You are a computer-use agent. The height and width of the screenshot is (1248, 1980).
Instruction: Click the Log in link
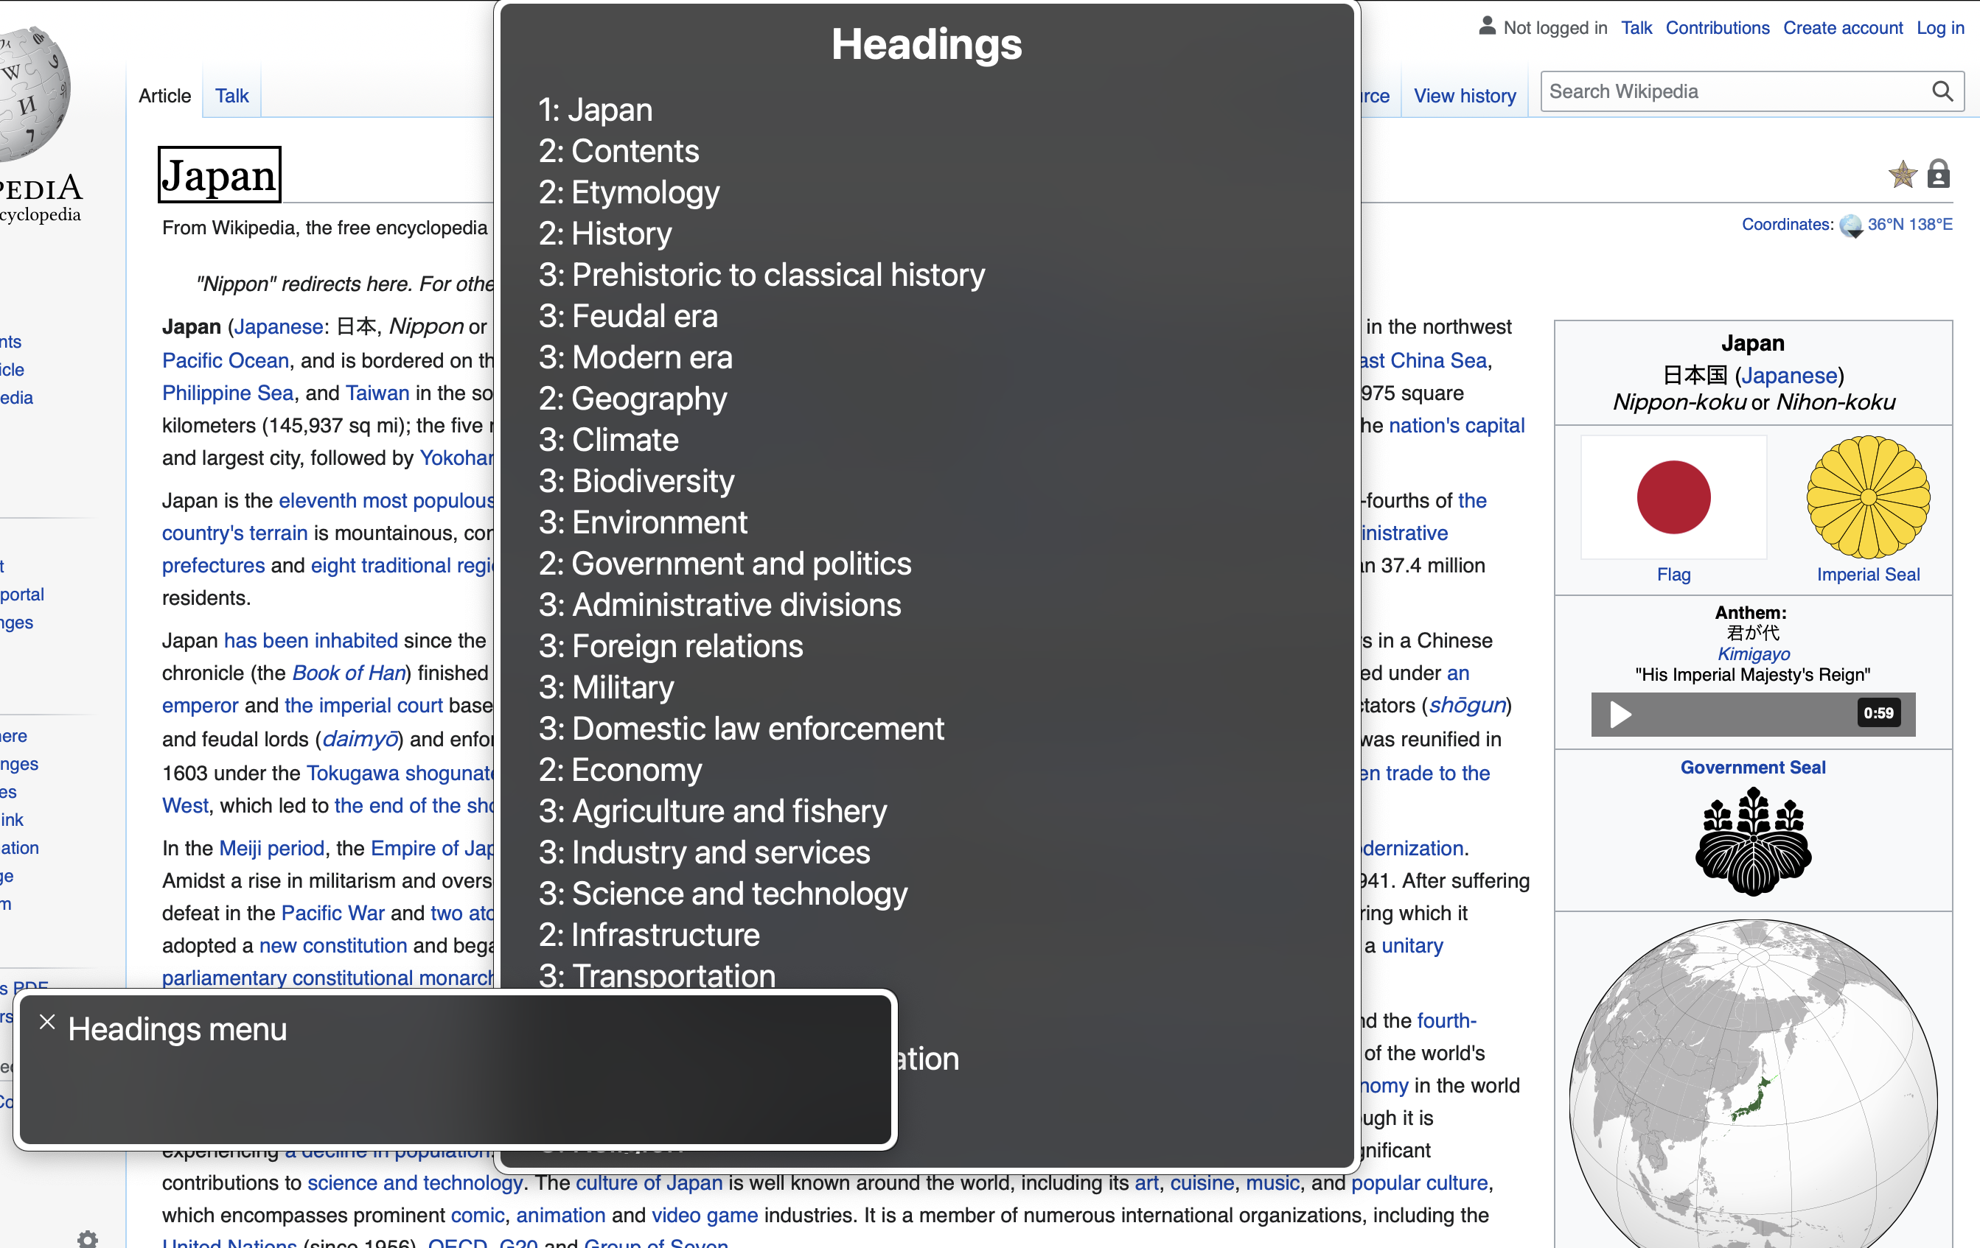pos(1939,27)
